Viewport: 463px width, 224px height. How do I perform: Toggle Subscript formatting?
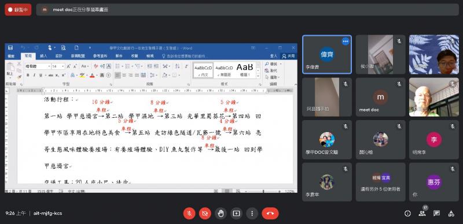[57, 75]
